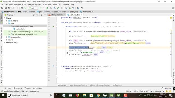Hide the Project panel with the minus icon
175x98 pixels.
(x=45, y=15)
